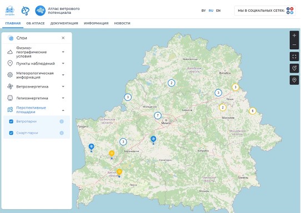Open the Facebook social link icon

click(288, 9)
